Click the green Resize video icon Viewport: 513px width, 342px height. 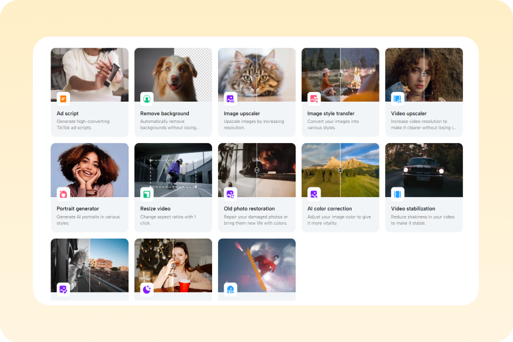(147, 194)
